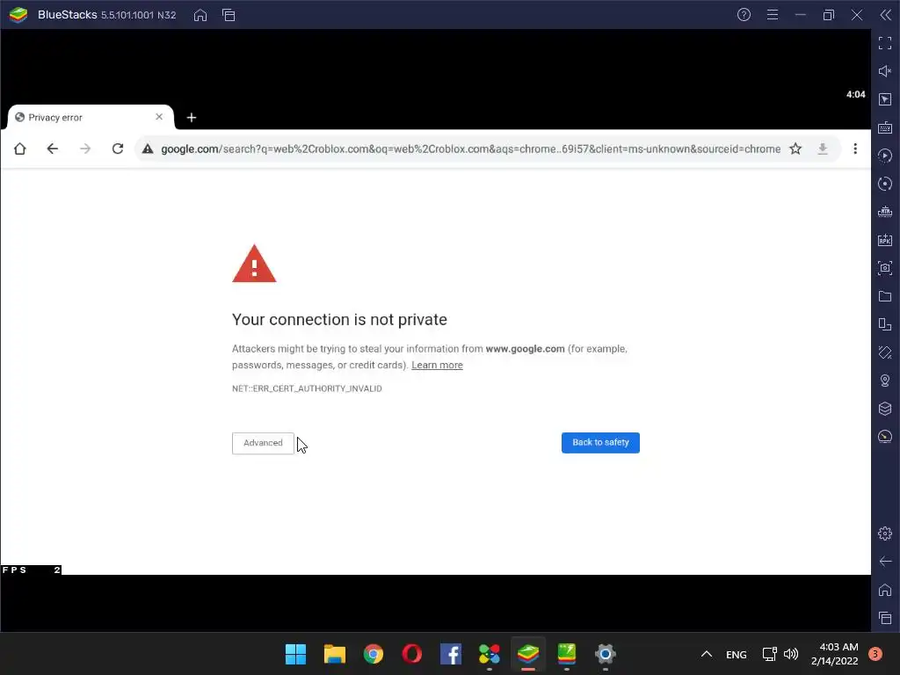The image size is (900, 675).
Task: Click the not secure warning icon in address bar
Action: coord(148,149)
